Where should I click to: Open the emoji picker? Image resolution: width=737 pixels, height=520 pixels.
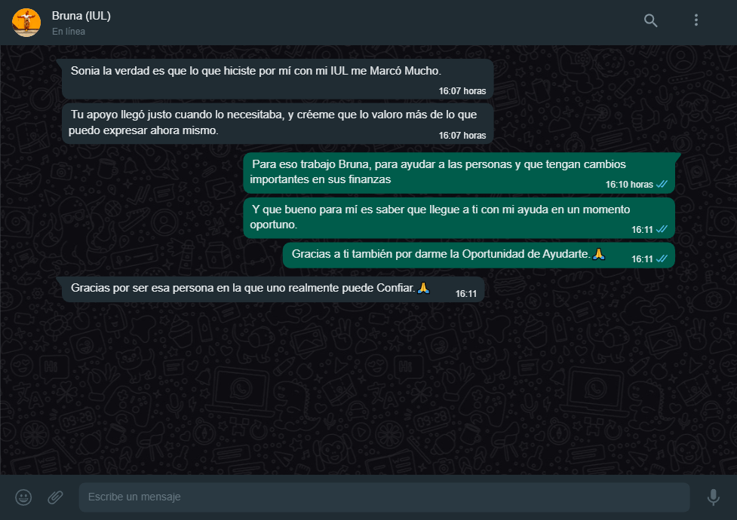23,497
